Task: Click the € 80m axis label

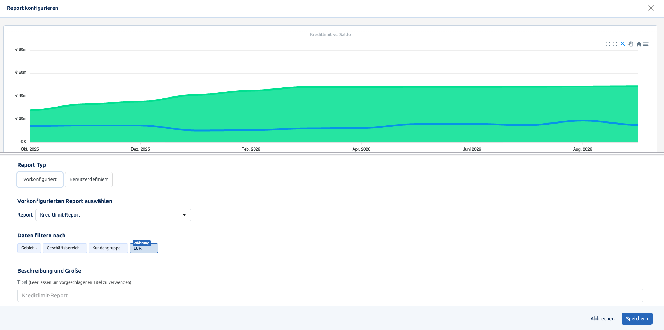Action: click(x=21, y=49)
